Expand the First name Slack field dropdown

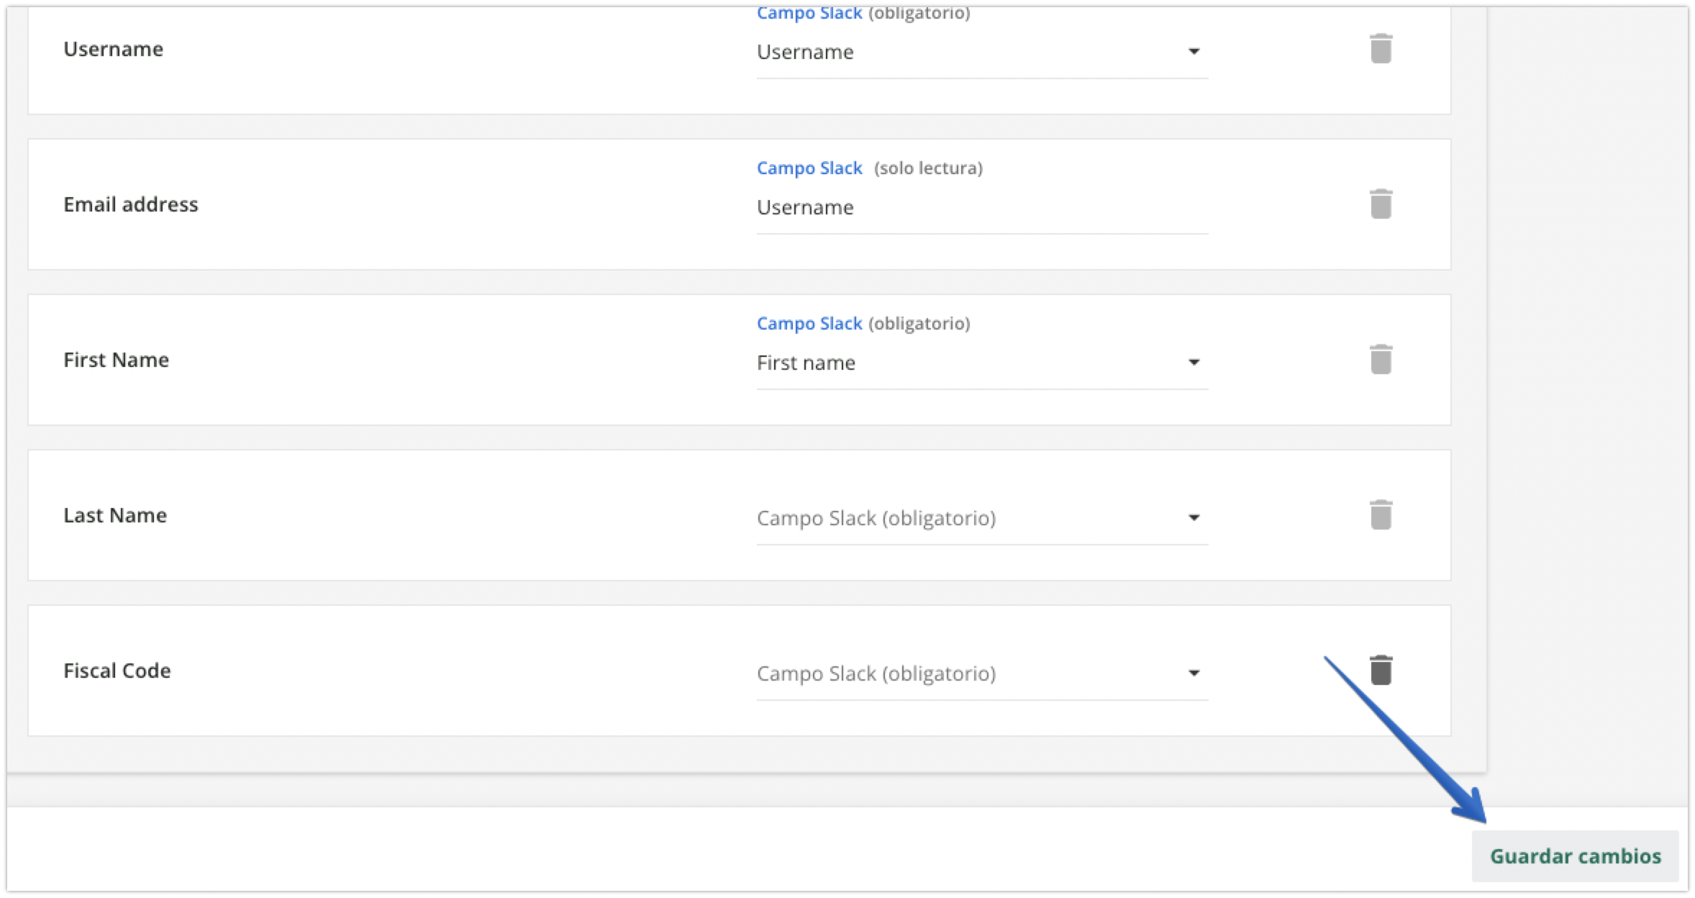click(x=1193, y=363)
